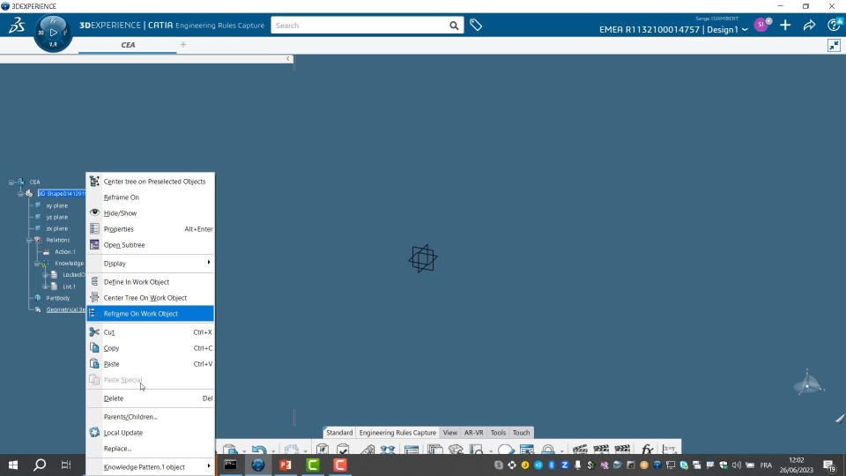Screen dimensions: 846x476
Task: Select the List.1 tree node
Action: [x=69, y=286]
